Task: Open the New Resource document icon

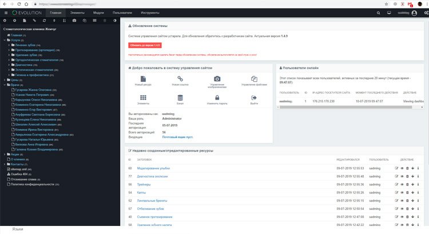Action: coord(143,79)
